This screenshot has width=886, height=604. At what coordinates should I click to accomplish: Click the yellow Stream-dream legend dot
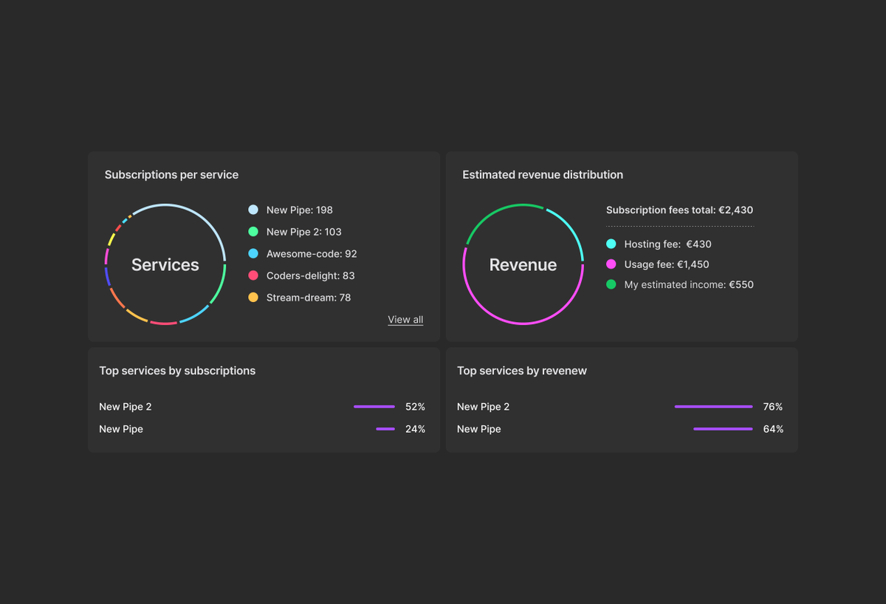253,298
